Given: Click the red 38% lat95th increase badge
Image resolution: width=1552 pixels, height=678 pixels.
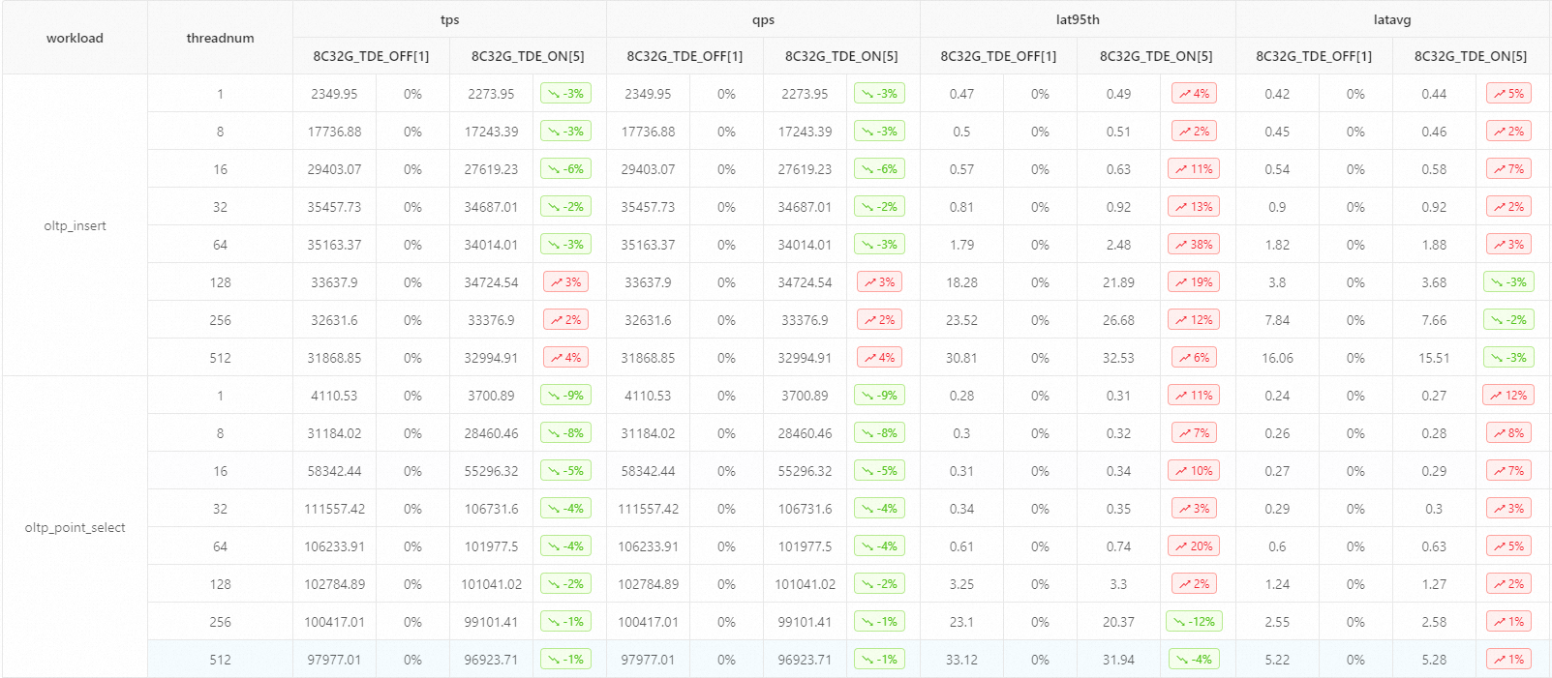Looking at the screenshot, I should click(1194, 245).
